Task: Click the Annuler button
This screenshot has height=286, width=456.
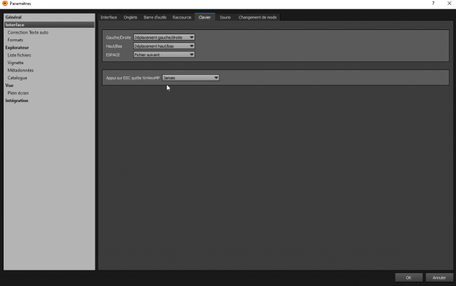Action: pyautogui.click(x=439, y=277)
